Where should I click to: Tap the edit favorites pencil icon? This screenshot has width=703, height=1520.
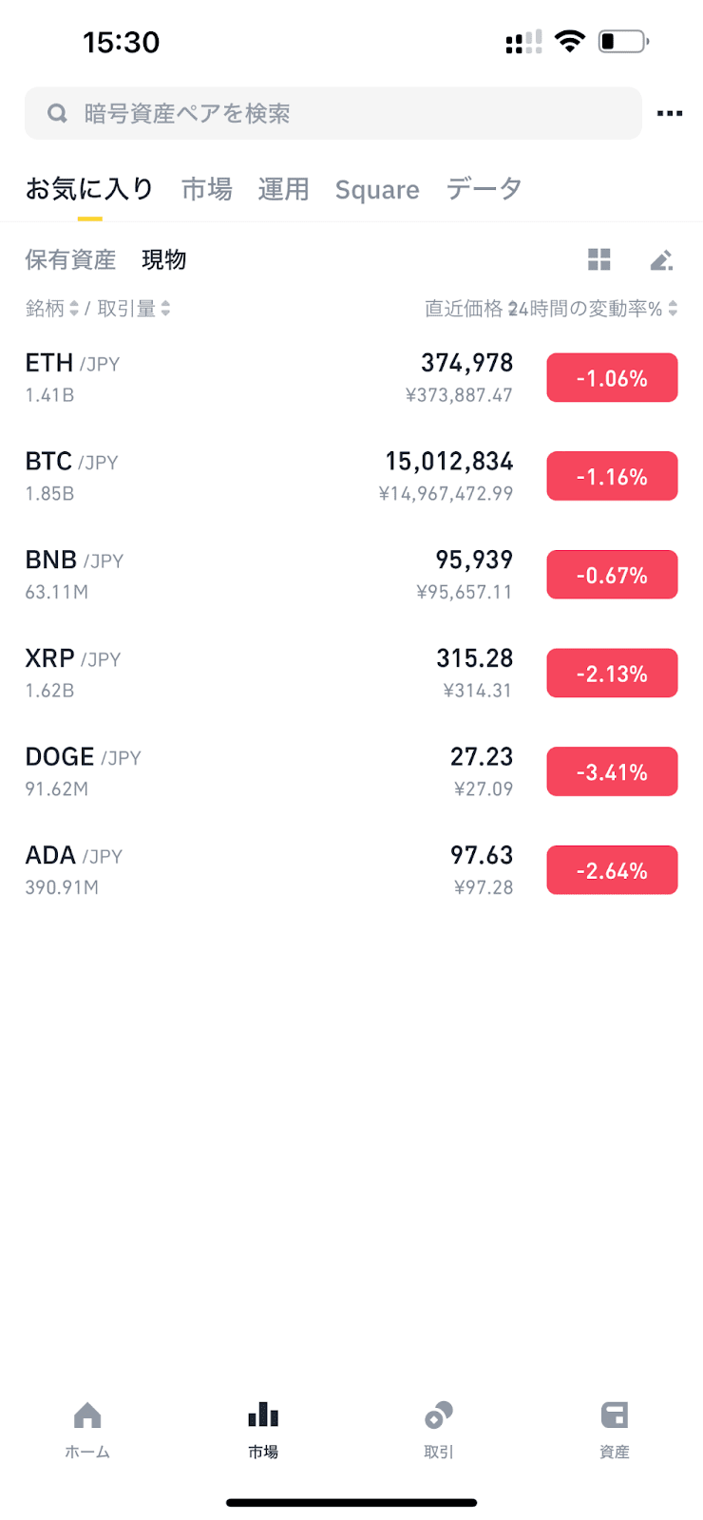click(661, 259)
